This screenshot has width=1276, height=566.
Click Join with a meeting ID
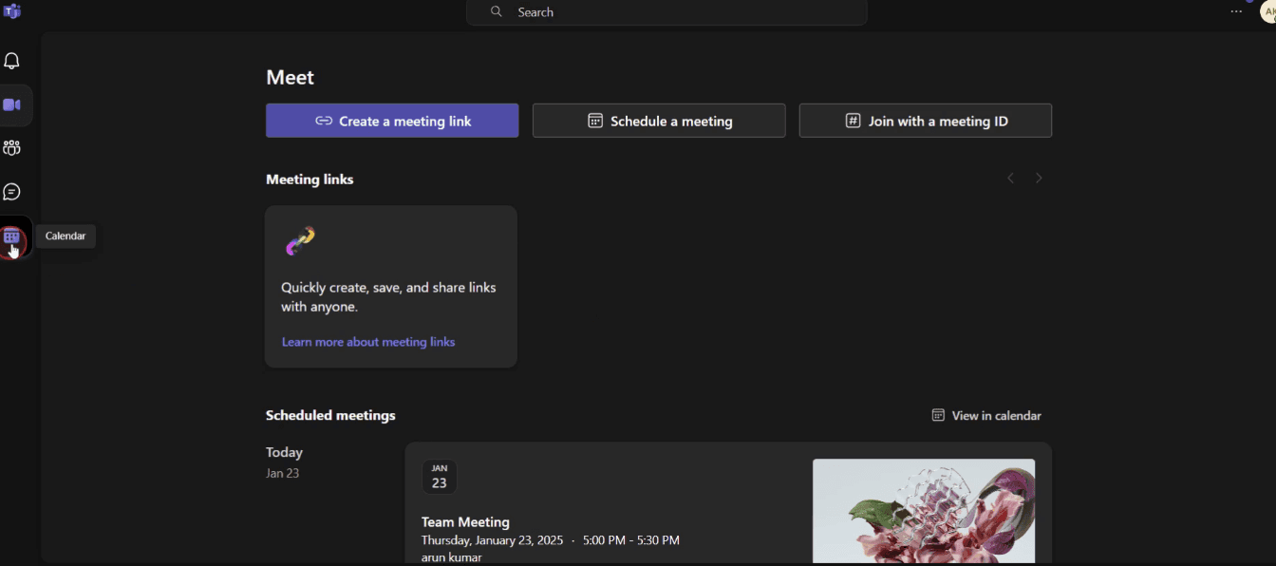pos(926,121)
